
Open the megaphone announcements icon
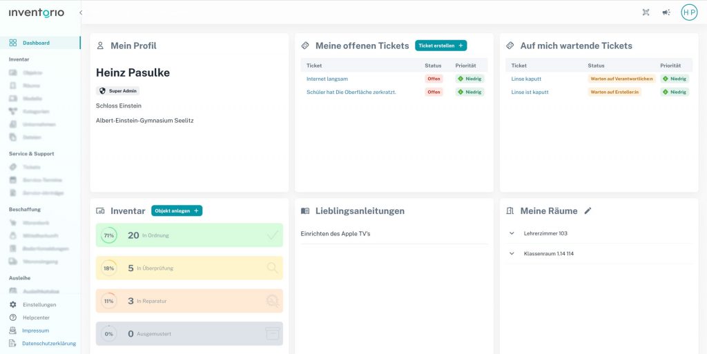point(666,12)
